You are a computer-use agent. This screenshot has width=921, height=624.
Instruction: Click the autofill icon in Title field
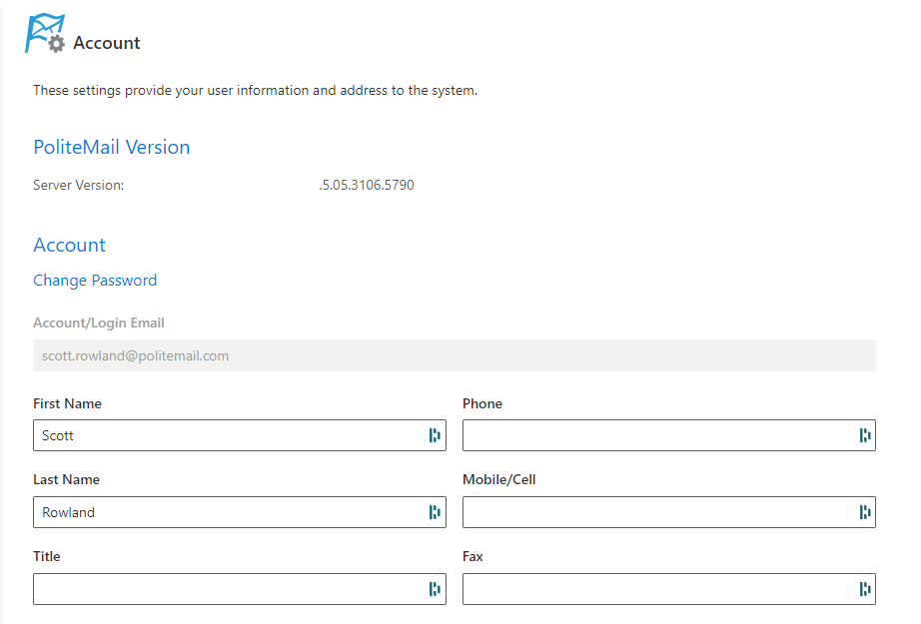click(x=435, y=589)
